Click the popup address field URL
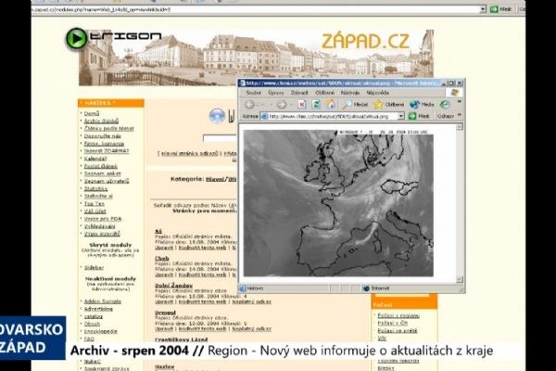Screen dimensions: 556x371 [328, 116]
